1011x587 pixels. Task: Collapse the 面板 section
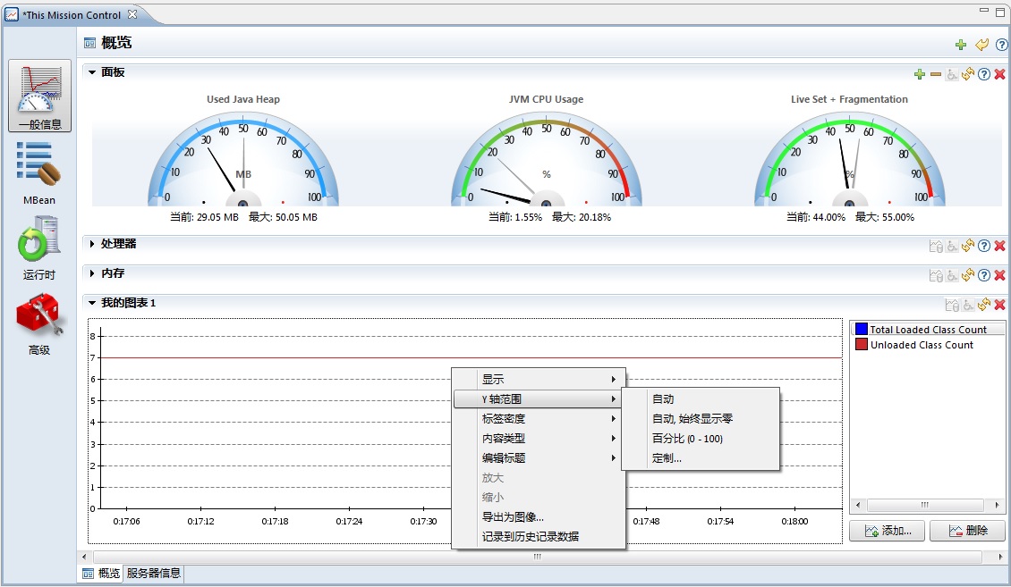click(92, 72)
